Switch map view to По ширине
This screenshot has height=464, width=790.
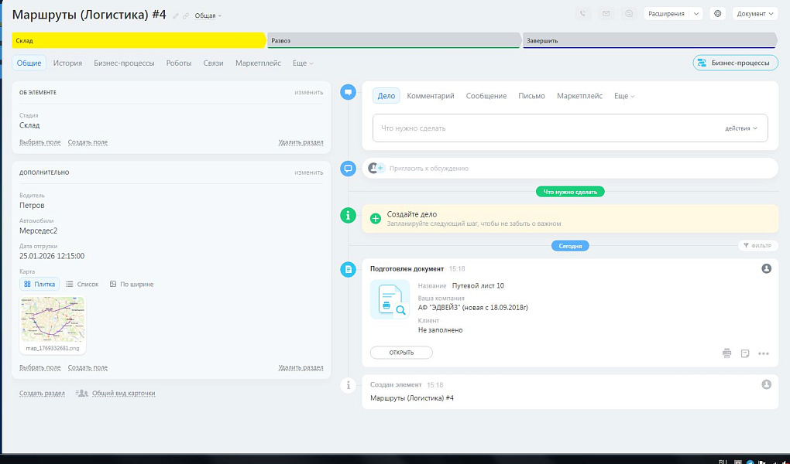[x=132, y=284]
